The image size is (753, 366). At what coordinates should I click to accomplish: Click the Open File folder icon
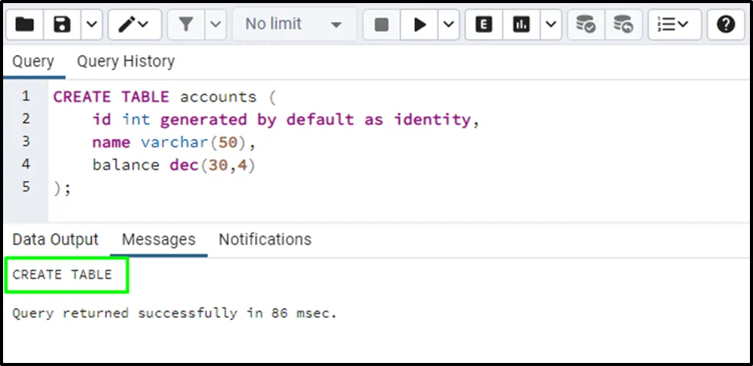(25, 24)
